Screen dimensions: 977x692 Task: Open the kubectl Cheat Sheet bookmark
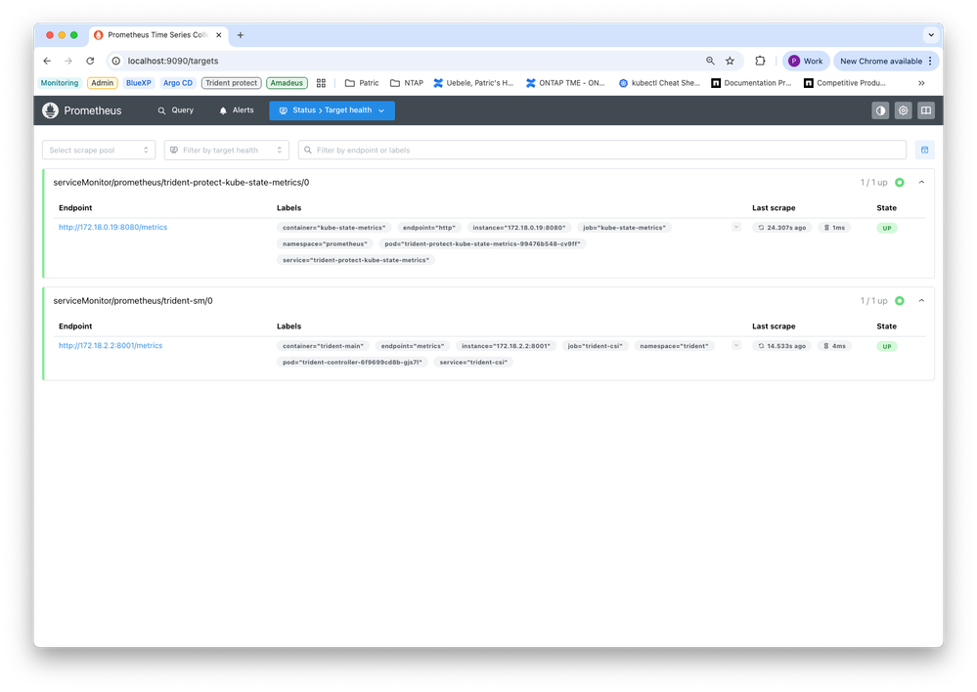(x=659, y=83)
